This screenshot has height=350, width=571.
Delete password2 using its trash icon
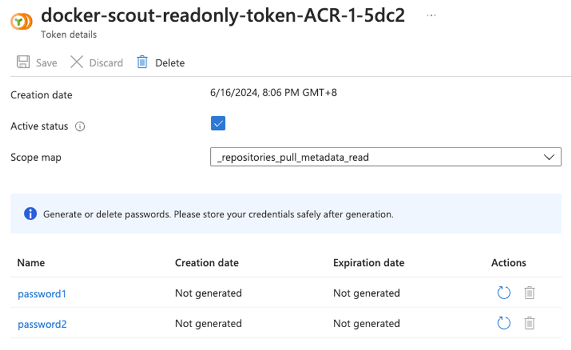(530, 324)
